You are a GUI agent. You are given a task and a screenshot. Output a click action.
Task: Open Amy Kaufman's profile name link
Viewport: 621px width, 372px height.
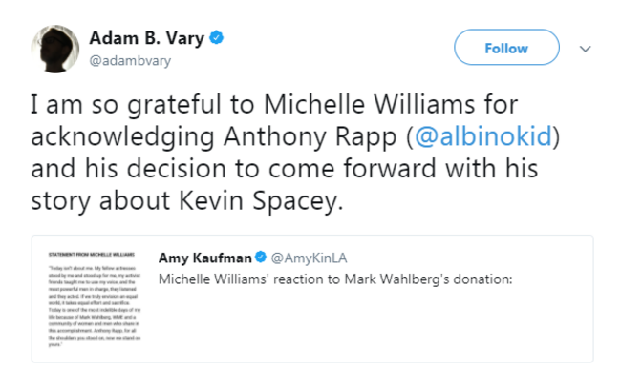tap(204, 258)
